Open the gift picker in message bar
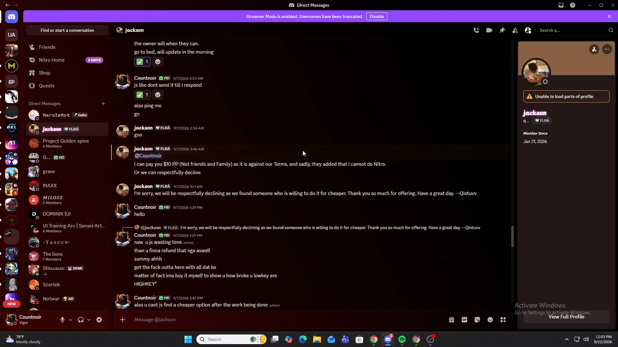618x347 pixels. point(451,320)
